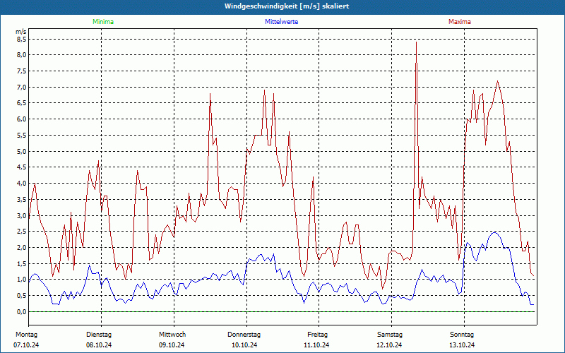Image resolution: width=565 pixels, height=353 pixels.
Task: Click the Samstag day label
Action: pyautogui.click(x=390, y=335)
